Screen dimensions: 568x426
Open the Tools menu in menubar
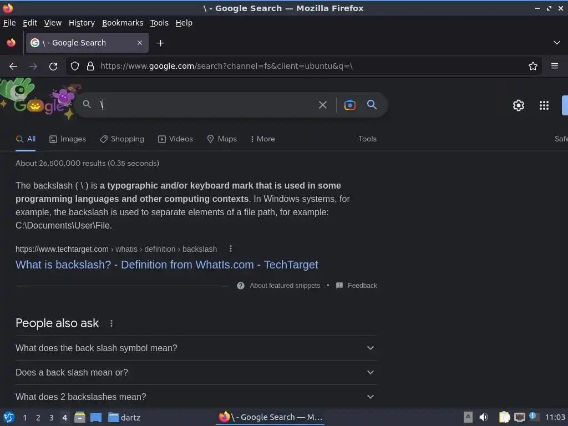coord(159,23)
